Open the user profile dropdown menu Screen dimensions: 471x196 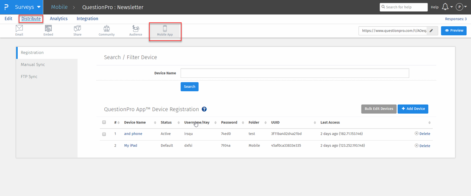tap(461, 7)
